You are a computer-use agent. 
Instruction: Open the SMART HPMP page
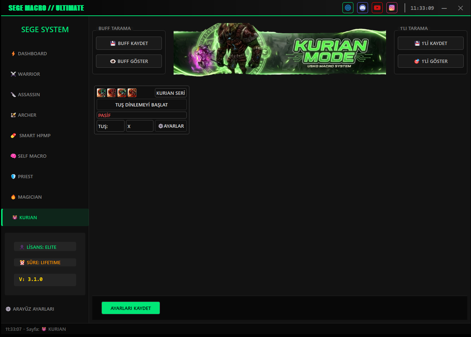35,135
